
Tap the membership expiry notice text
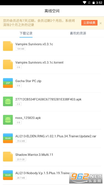click(x=39, y=23)
